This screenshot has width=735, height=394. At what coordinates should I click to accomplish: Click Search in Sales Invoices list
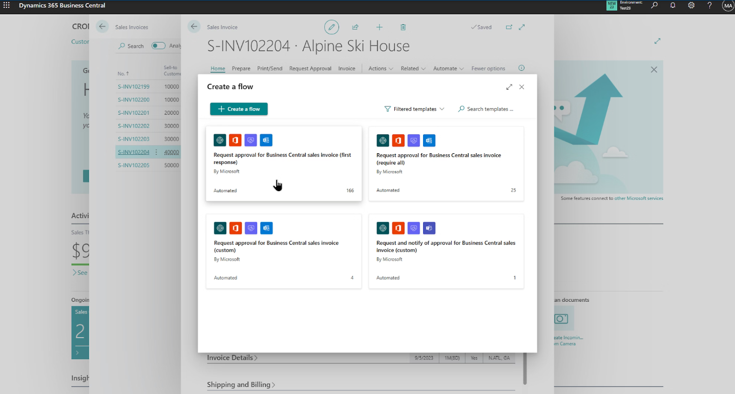click(x=131, y=46)
